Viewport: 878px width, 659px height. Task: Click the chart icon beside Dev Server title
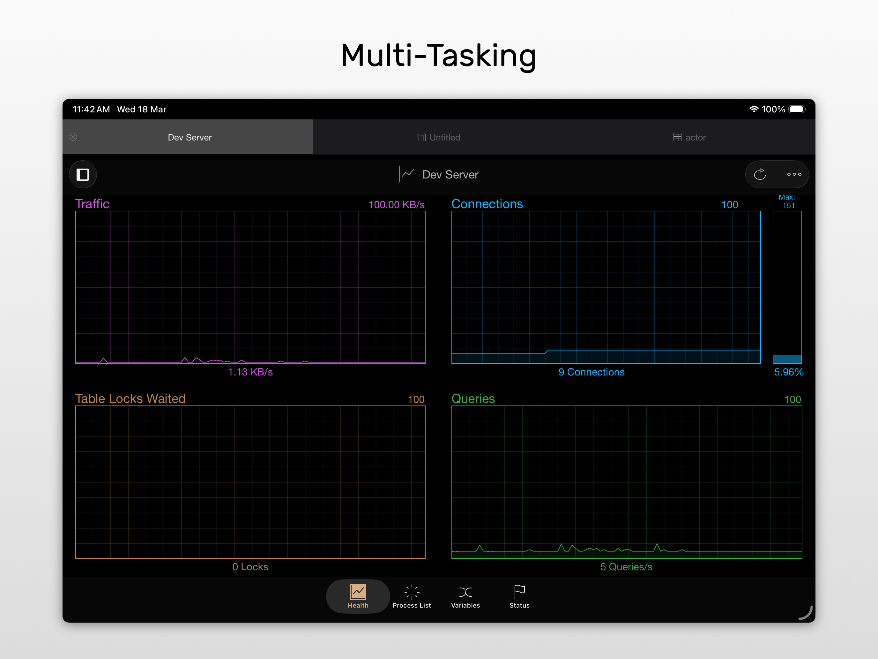(x=407, y=174)
